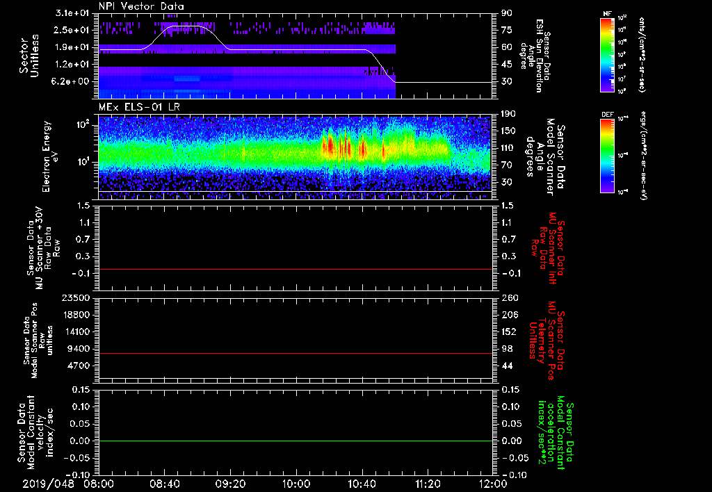Select the 11:20 time axis label
This screenshot has height=492, width=712.
pos(428,482)
